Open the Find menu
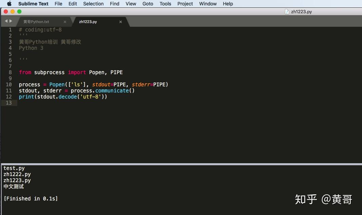The width and height of the screenshot is (362, 215). (114, 4)
